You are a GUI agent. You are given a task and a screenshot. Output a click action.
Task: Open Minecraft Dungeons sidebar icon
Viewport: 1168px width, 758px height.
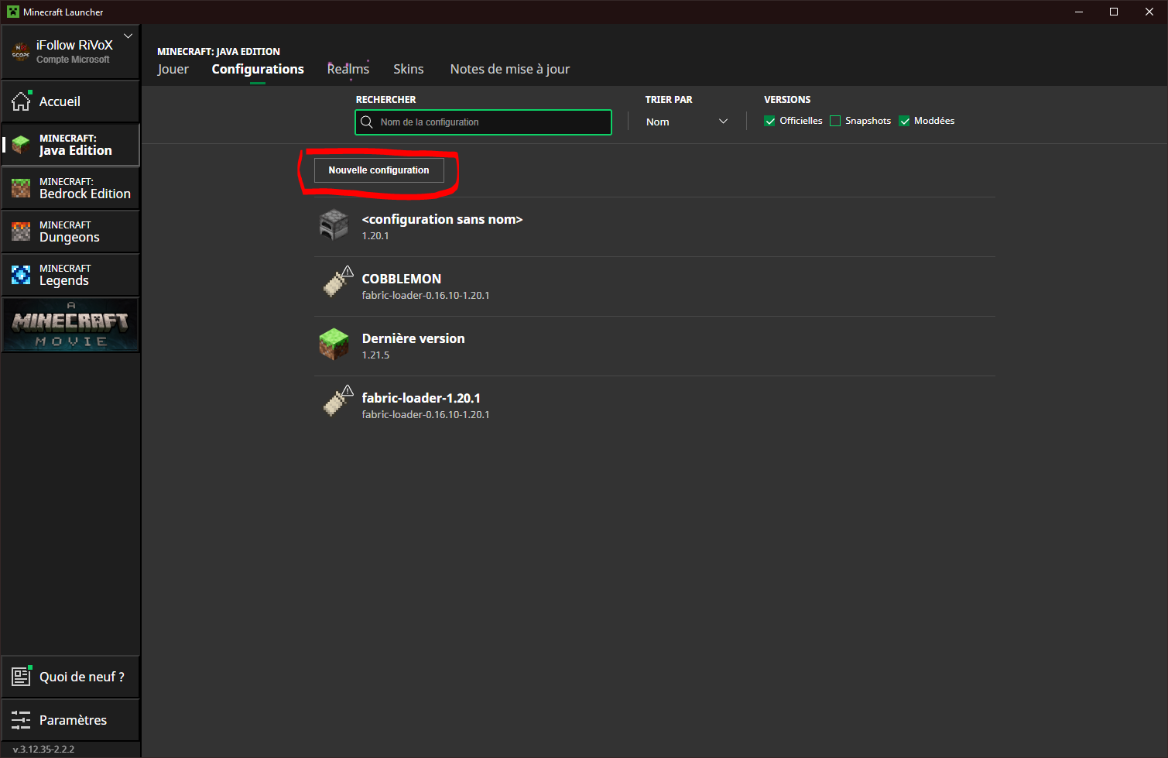point(21,231)
